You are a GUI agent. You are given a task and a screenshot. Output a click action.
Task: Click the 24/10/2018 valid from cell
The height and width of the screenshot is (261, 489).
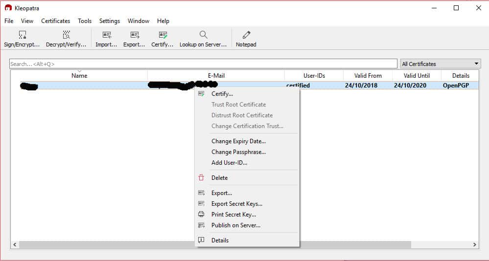click(x=361, y=86)
